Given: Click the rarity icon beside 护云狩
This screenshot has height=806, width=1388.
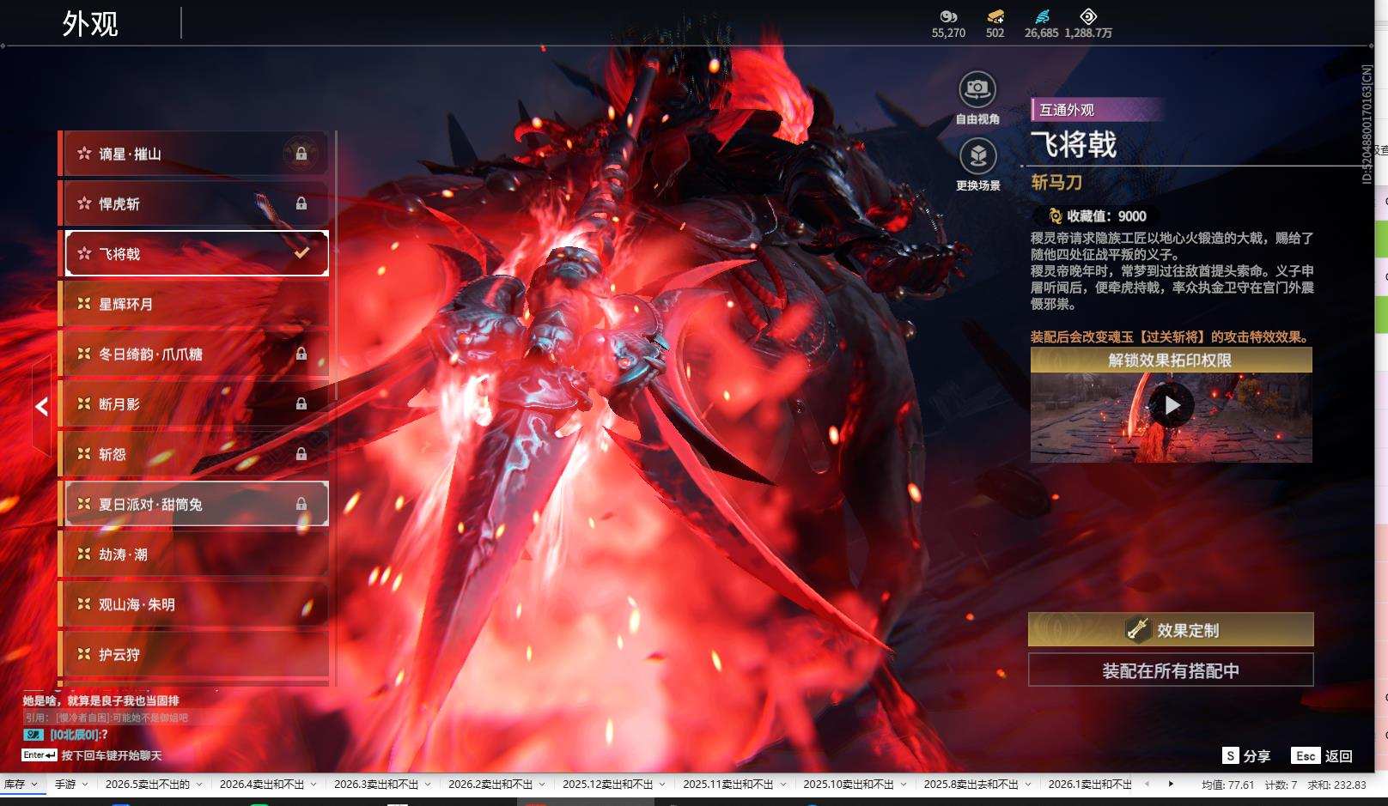Looking at the screenshot, I should point(84,654).
